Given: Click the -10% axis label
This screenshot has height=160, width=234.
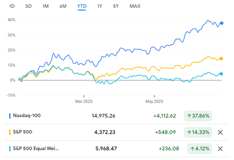Looking at the screenshot, I should [x=11, y=95].
